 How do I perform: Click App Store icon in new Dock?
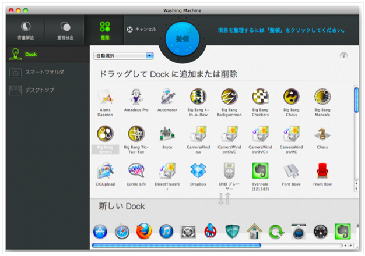(100, 232)
